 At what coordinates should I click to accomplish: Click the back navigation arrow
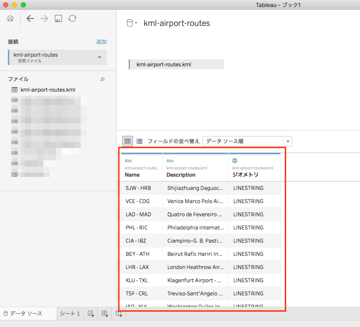click(30, 18)
